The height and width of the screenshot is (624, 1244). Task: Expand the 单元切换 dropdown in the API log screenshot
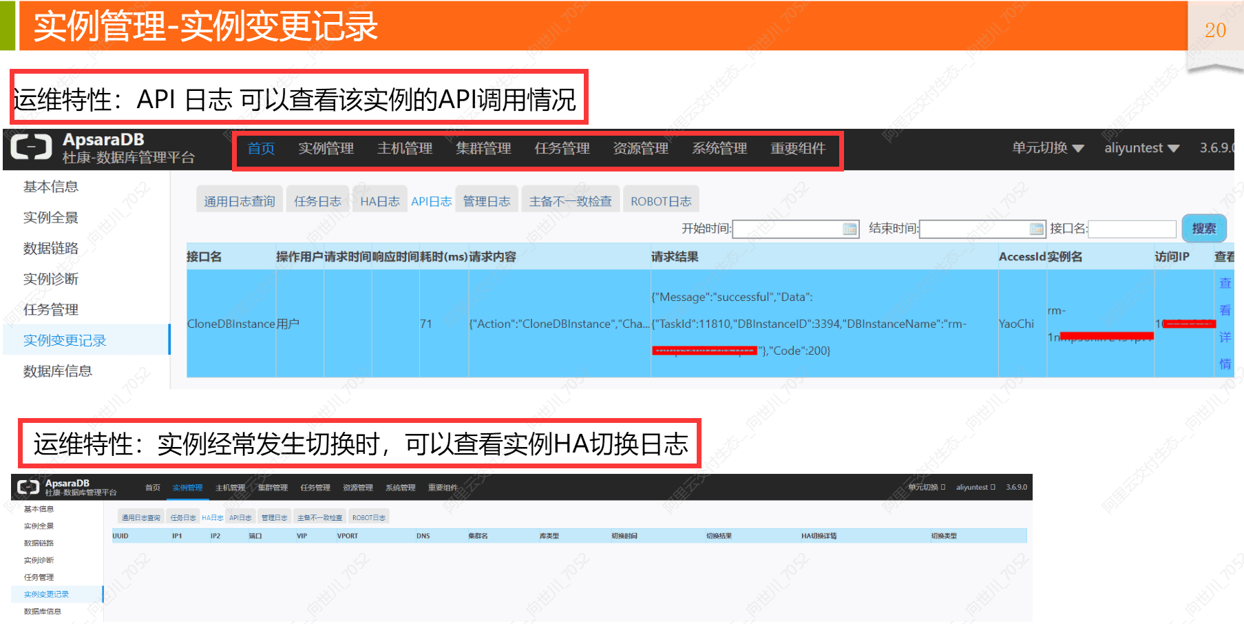(x=1048, y=148)
